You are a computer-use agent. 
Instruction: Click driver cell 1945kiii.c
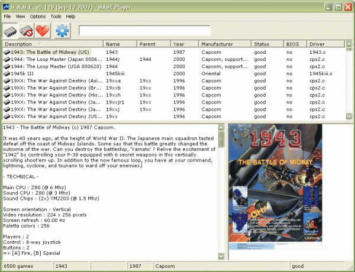(321, 74)
